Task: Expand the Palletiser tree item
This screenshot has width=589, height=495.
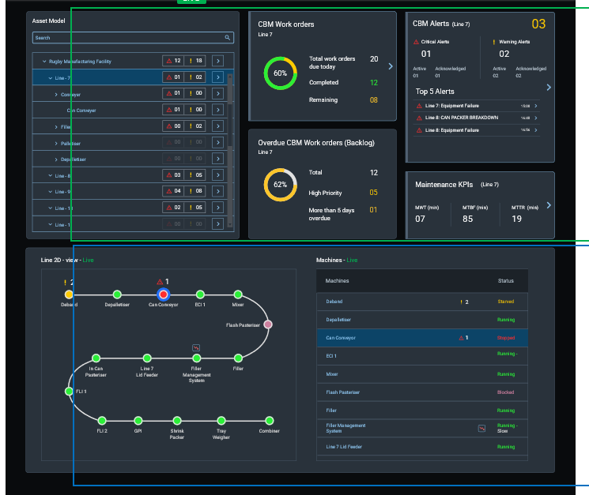Action: pos(56,143)
